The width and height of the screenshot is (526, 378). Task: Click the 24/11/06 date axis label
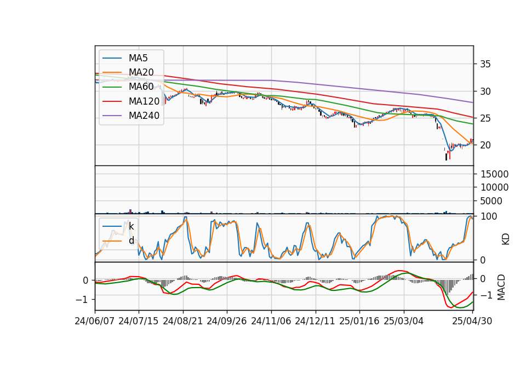coord(271,321)
